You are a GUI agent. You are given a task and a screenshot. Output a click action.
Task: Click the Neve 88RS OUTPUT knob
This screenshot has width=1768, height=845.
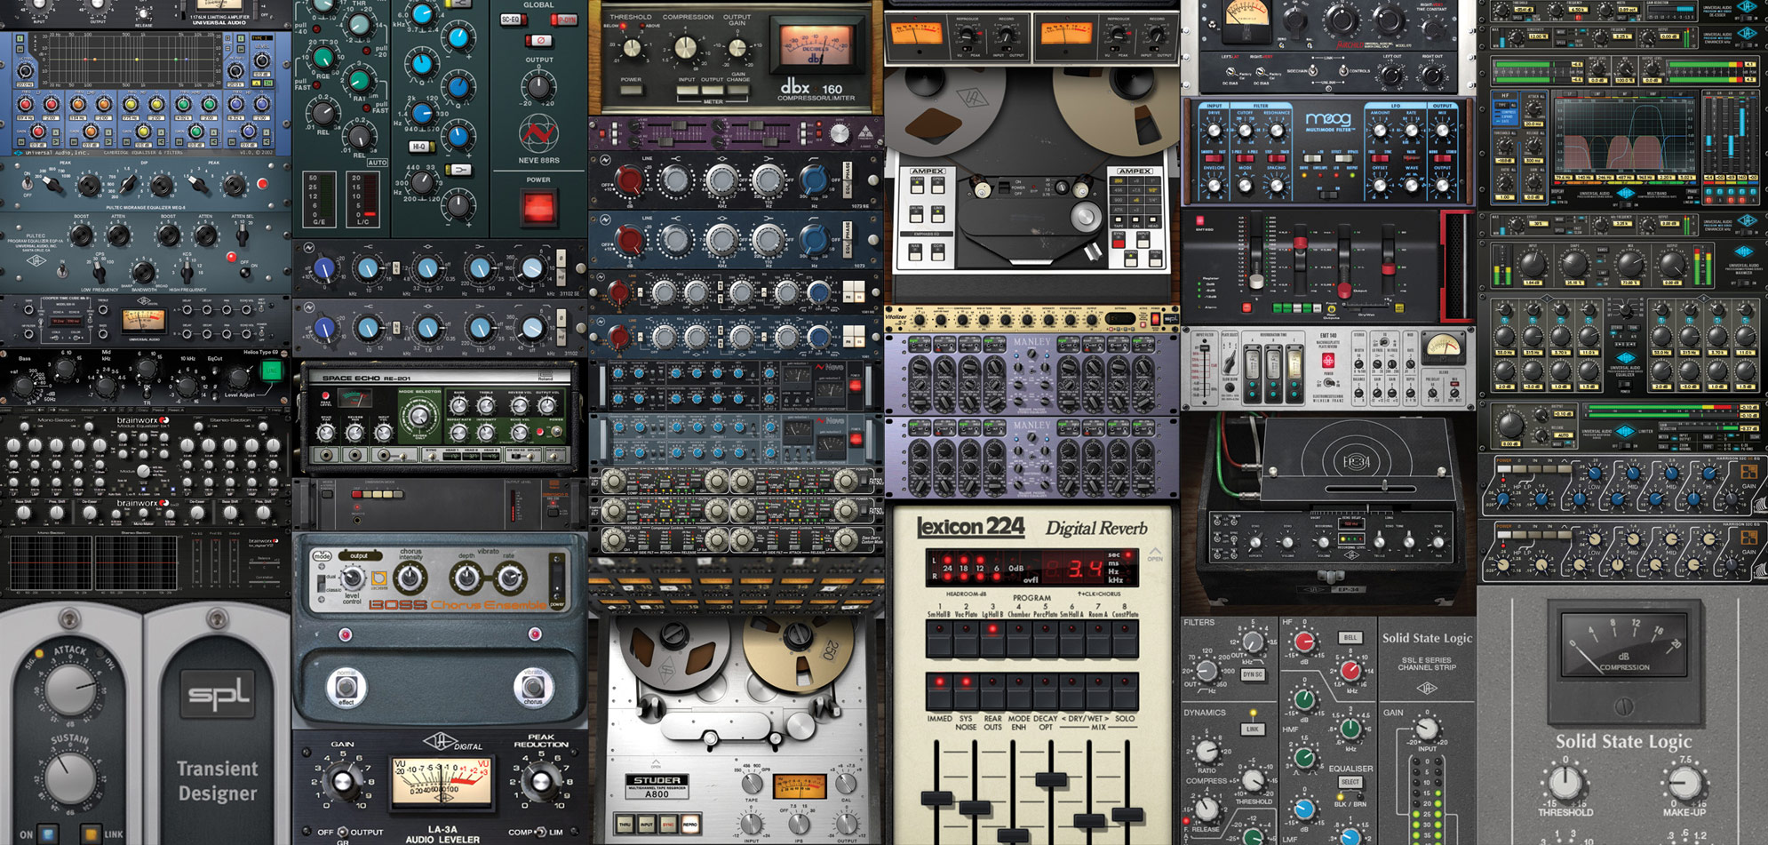tap(538, 87)
